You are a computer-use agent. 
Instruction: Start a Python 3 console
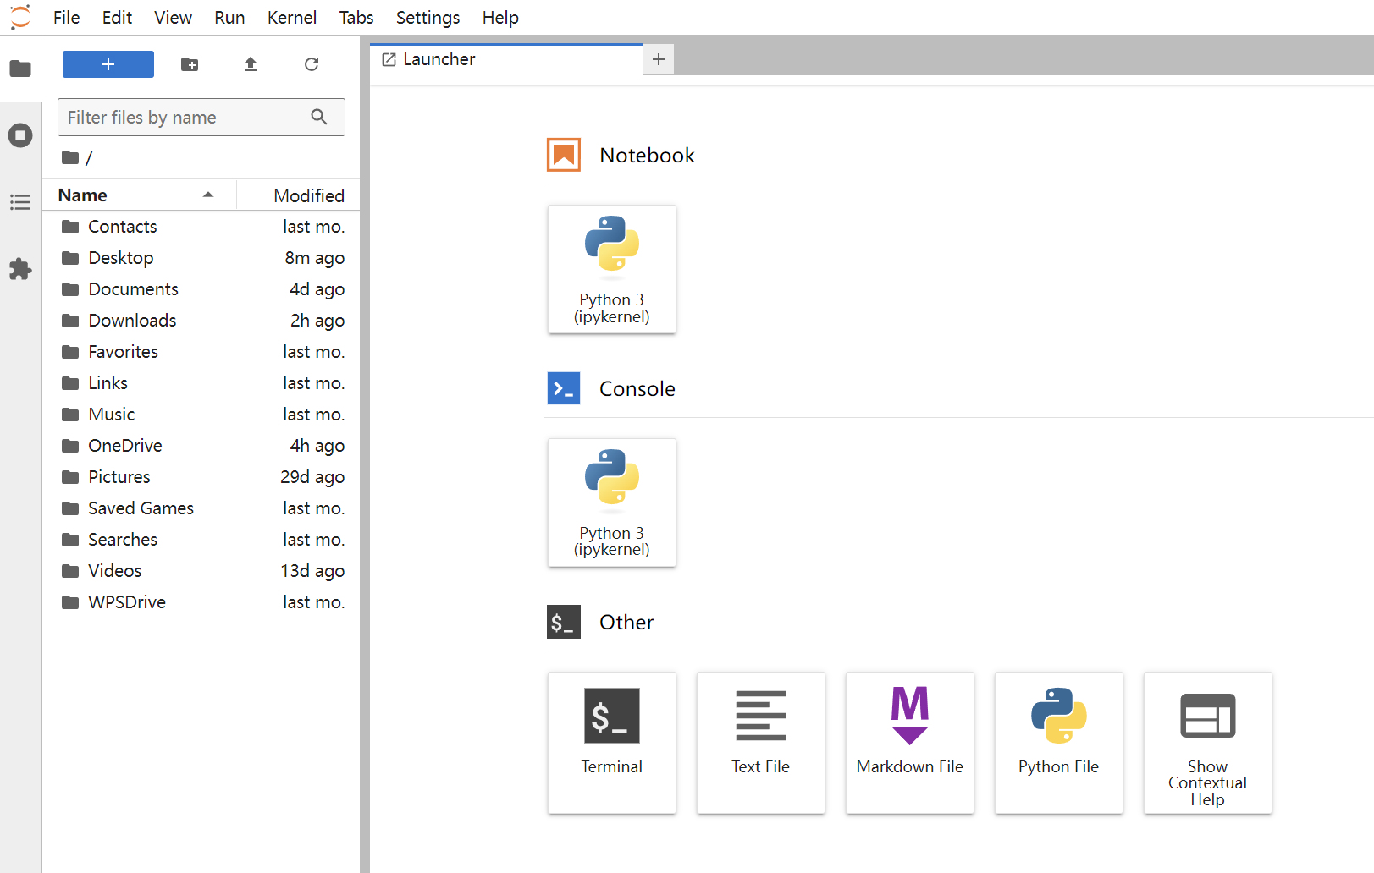(x=611, y=502)
